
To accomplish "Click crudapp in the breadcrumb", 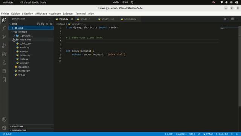I will coord(61,24).
